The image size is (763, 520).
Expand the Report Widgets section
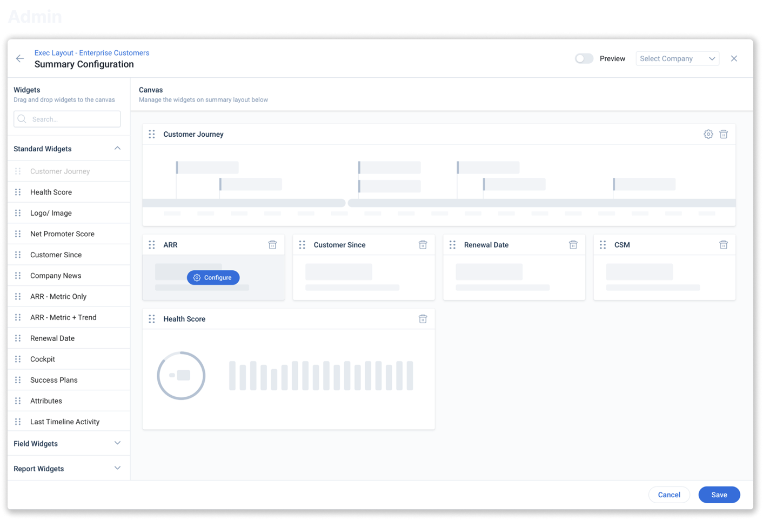click(117, 469)
